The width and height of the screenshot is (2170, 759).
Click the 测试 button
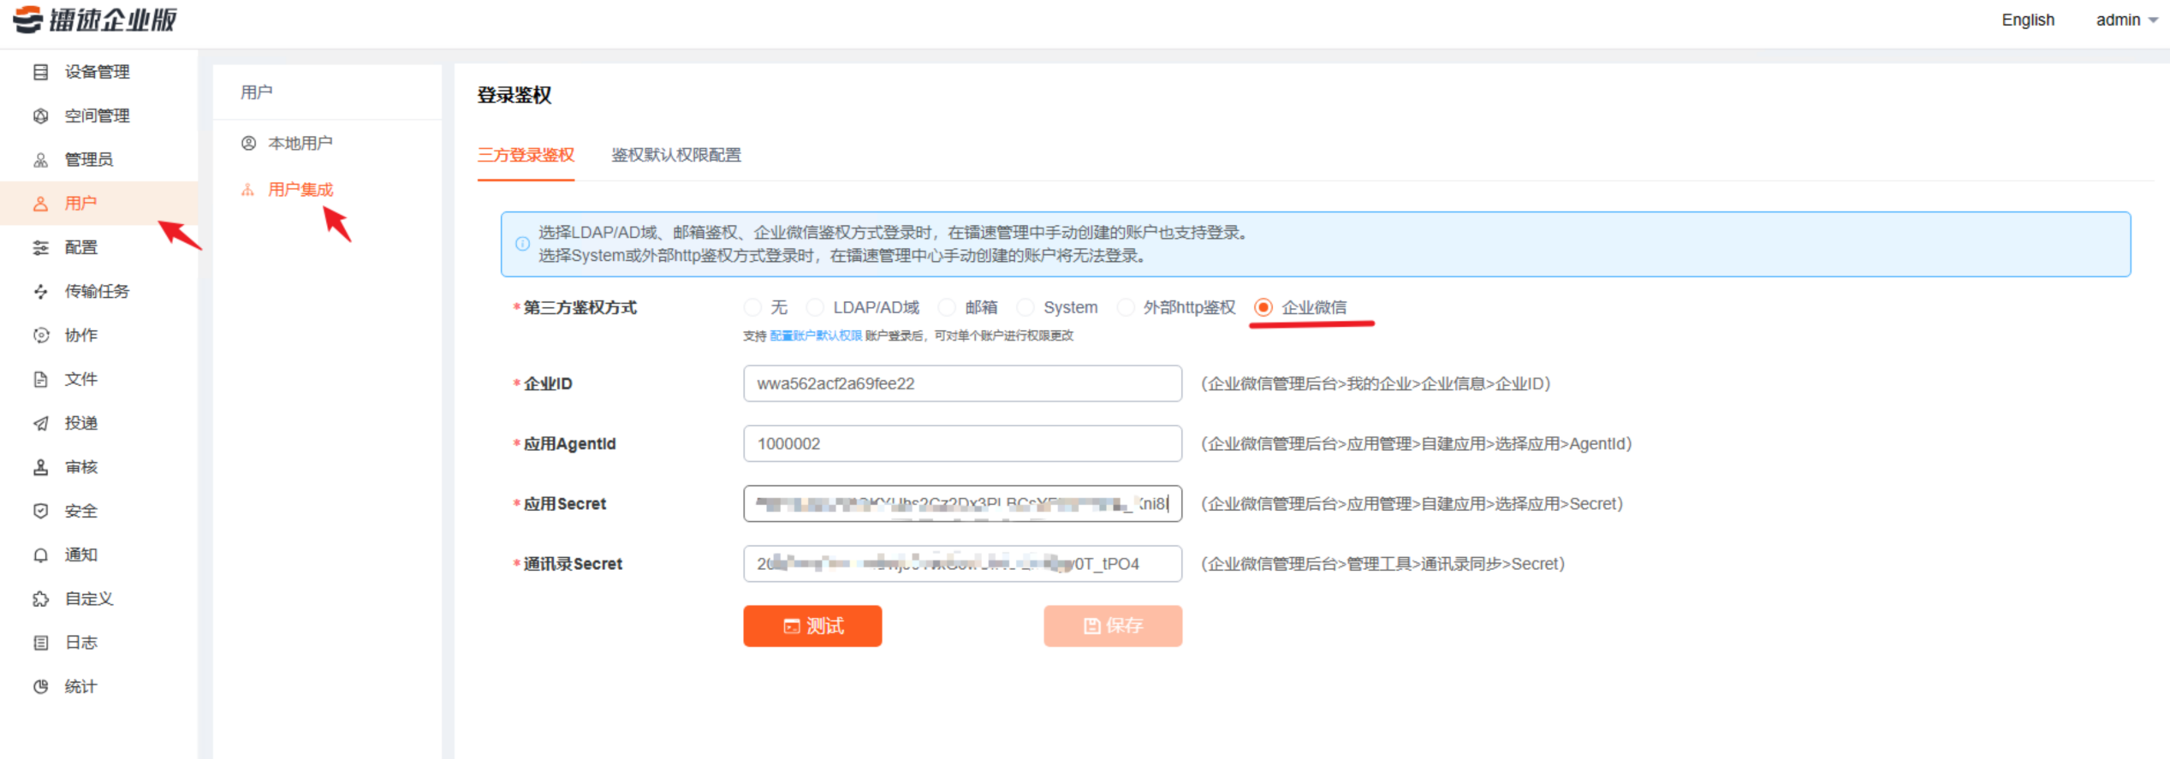point(812,626)
